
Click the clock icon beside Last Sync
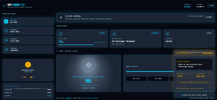click(190, 16)
